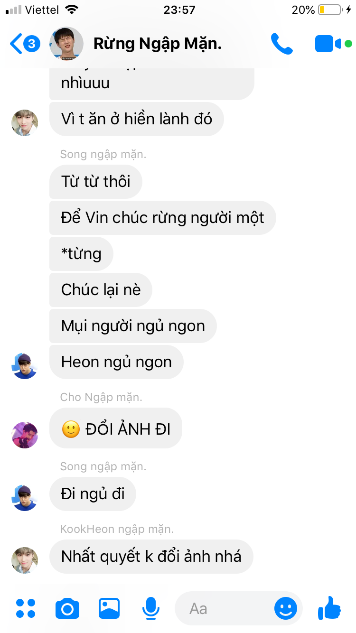The width and height of the screenshot is (356, 633).
Task: Send a thumbs-up like
Action: click(x=329, y=607)
